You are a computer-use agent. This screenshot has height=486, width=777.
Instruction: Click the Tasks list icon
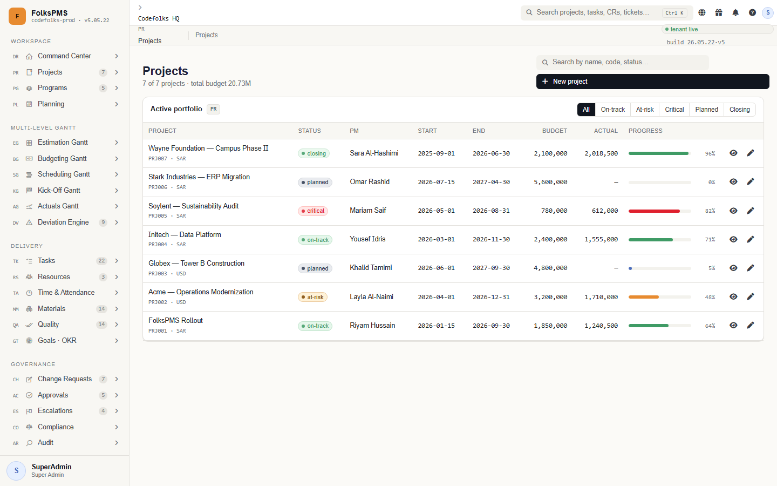(x=29, y=261)
